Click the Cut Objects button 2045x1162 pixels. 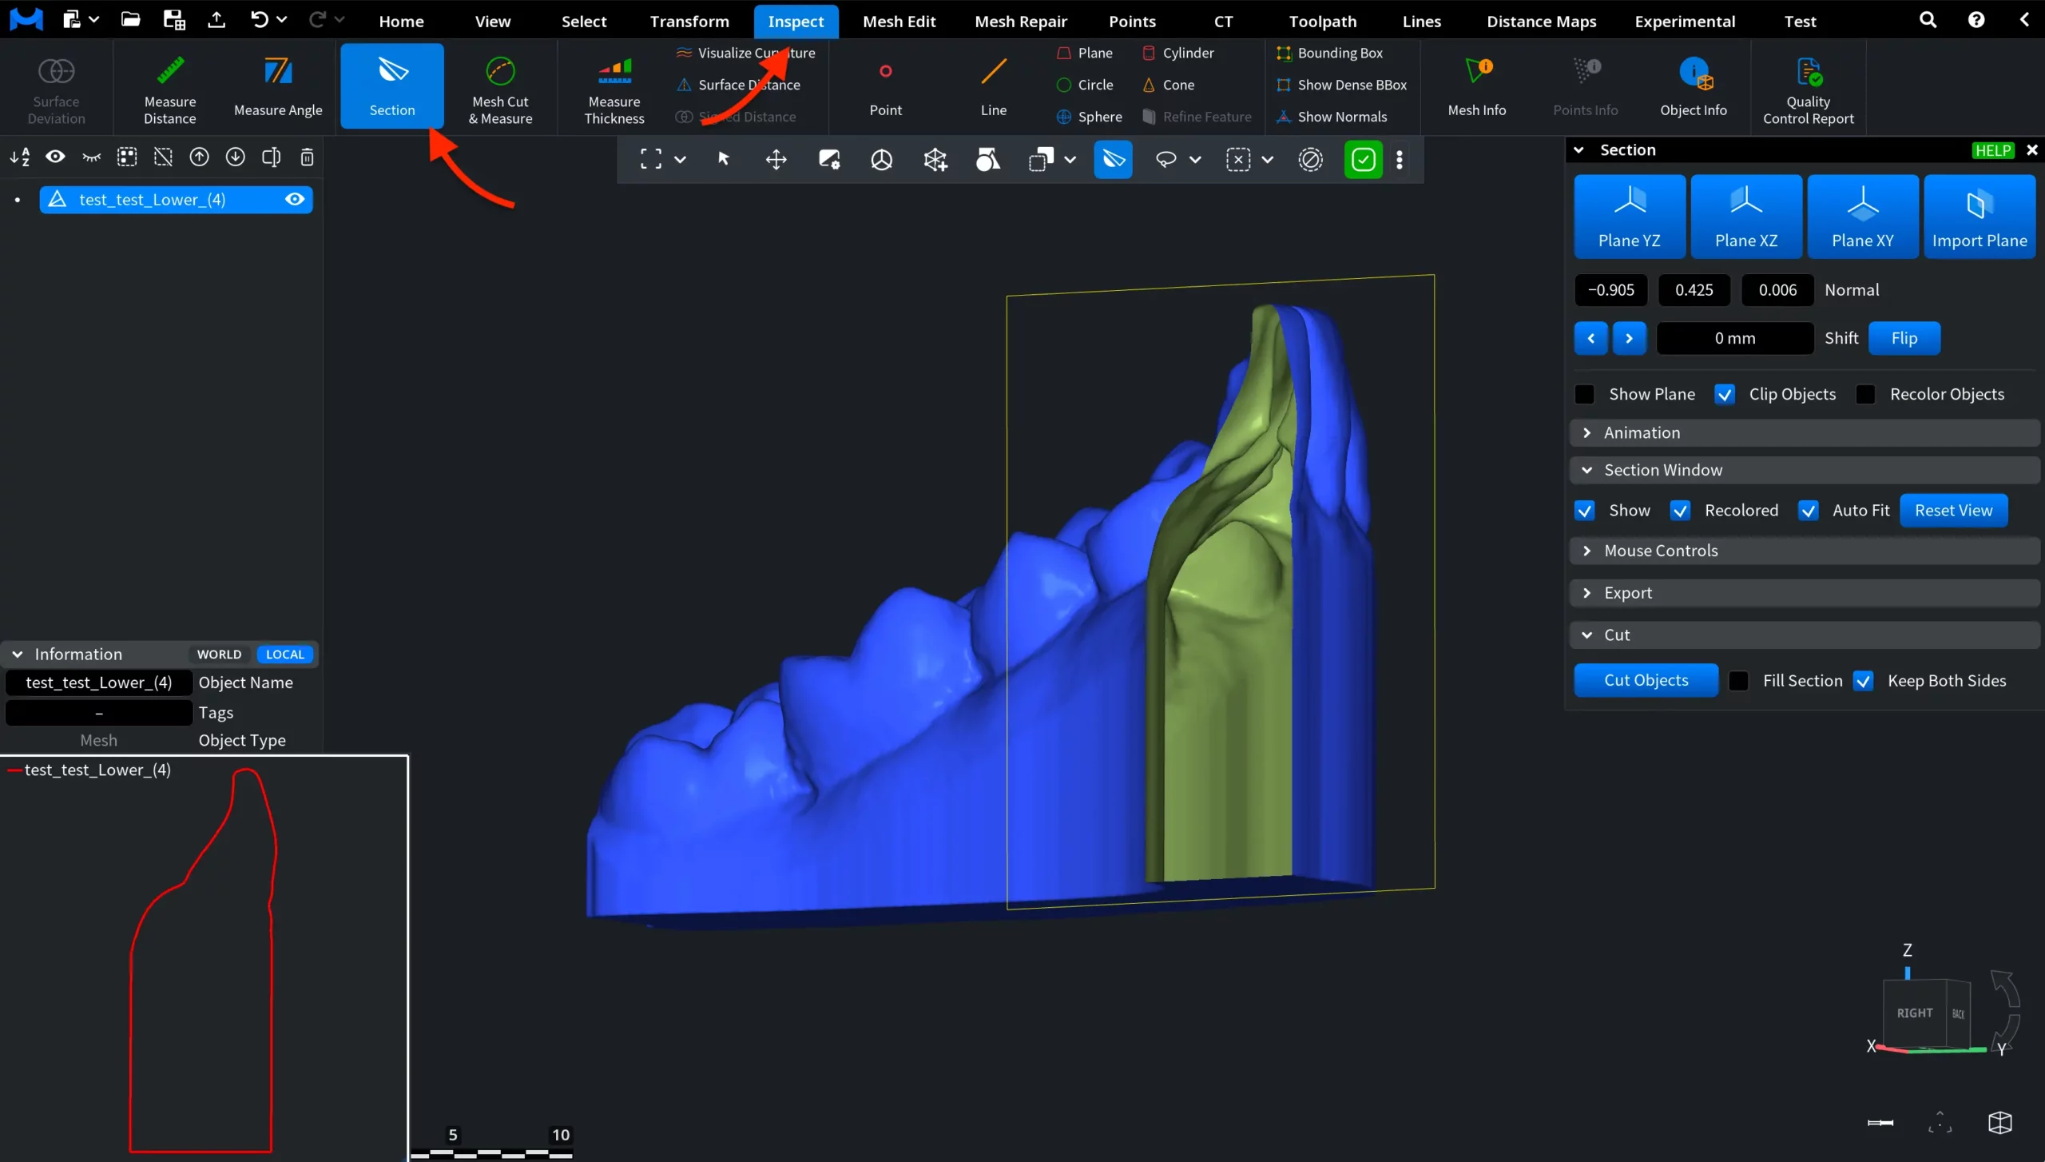[x=1646, y=680]
